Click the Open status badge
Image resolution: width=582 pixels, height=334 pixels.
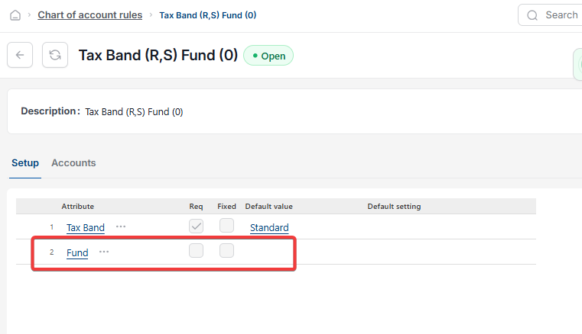(268, 56)
